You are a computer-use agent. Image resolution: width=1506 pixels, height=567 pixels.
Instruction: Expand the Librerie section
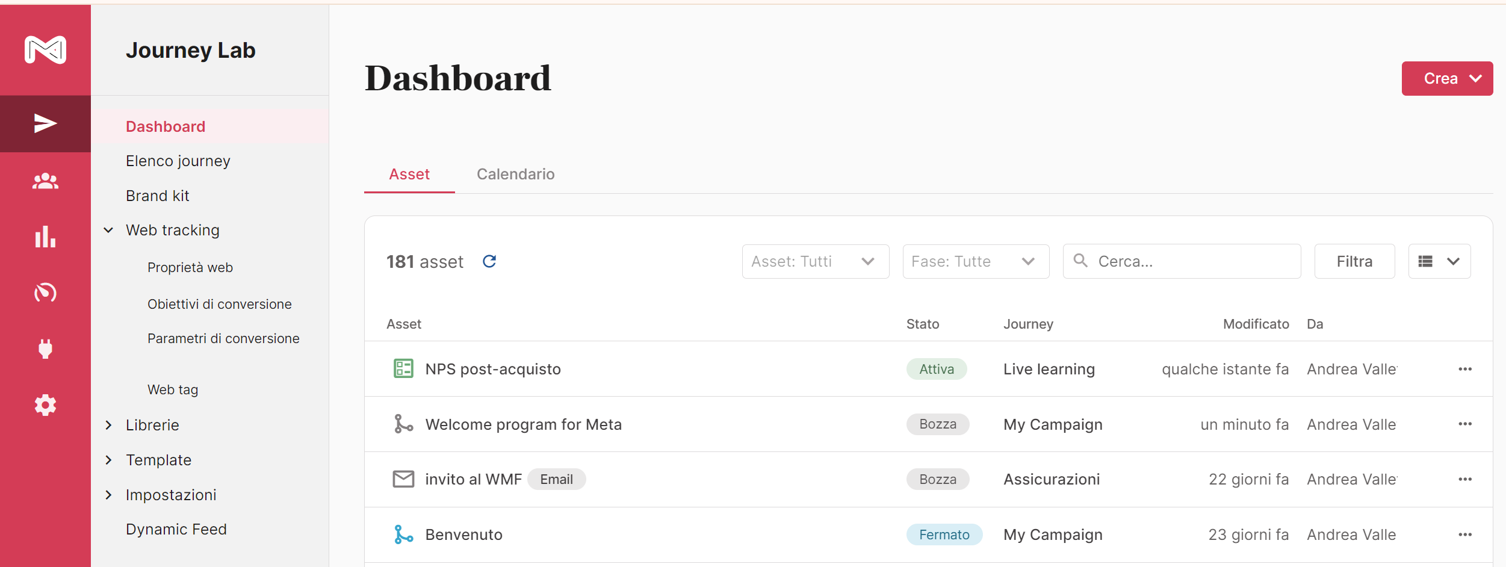pyautogui.click(x=108, y=425)
